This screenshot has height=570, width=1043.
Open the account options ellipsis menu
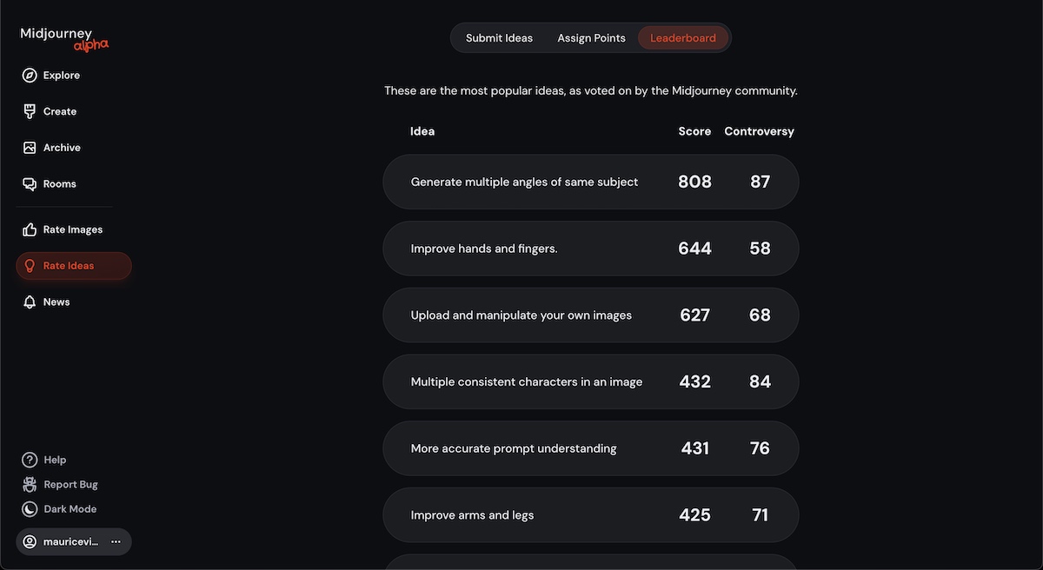(116, 541)
